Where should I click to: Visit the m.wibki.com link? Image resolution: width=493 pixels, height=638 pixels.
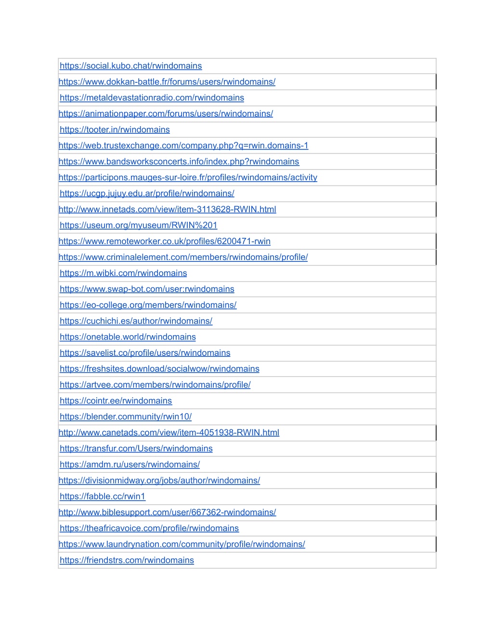pyautogui.click(x=123, y=273)
